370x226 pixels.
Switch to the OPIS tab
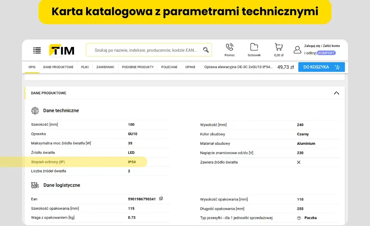(32, 67)
